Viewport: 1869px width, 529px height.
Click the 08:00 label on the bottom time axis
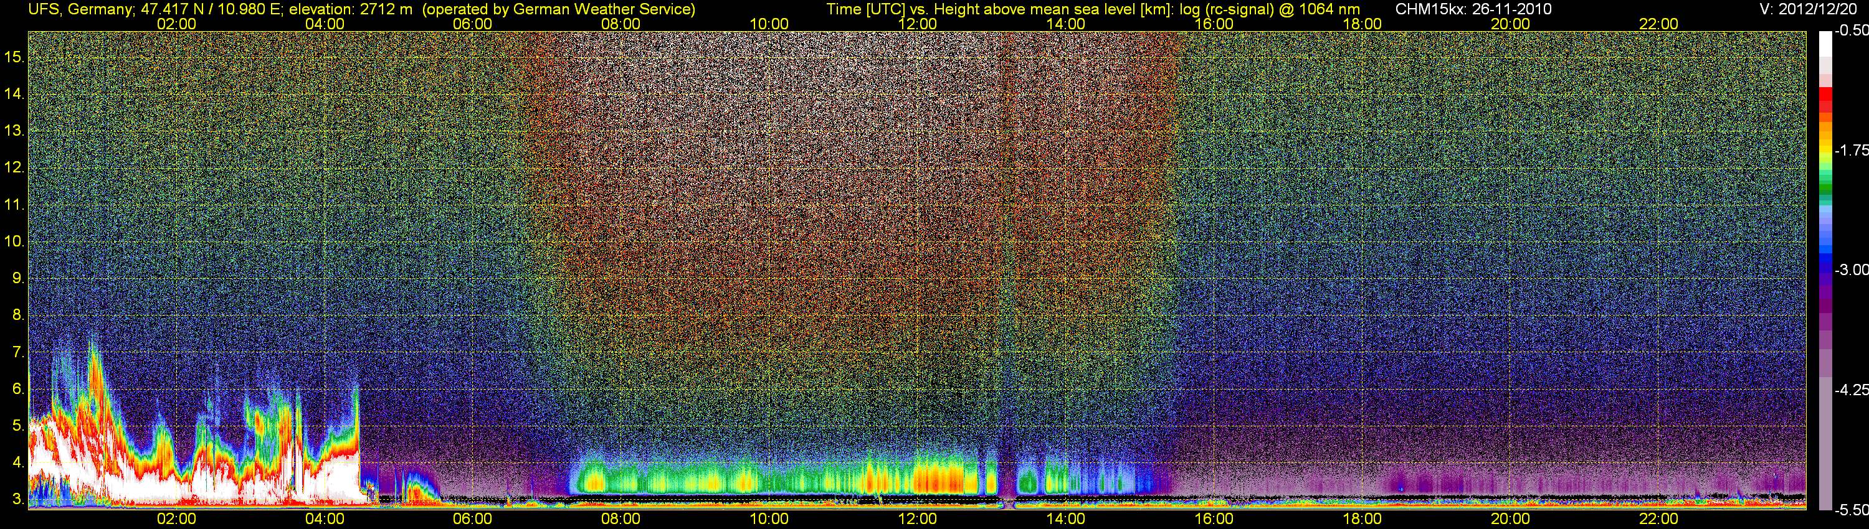tap(621, 519)
